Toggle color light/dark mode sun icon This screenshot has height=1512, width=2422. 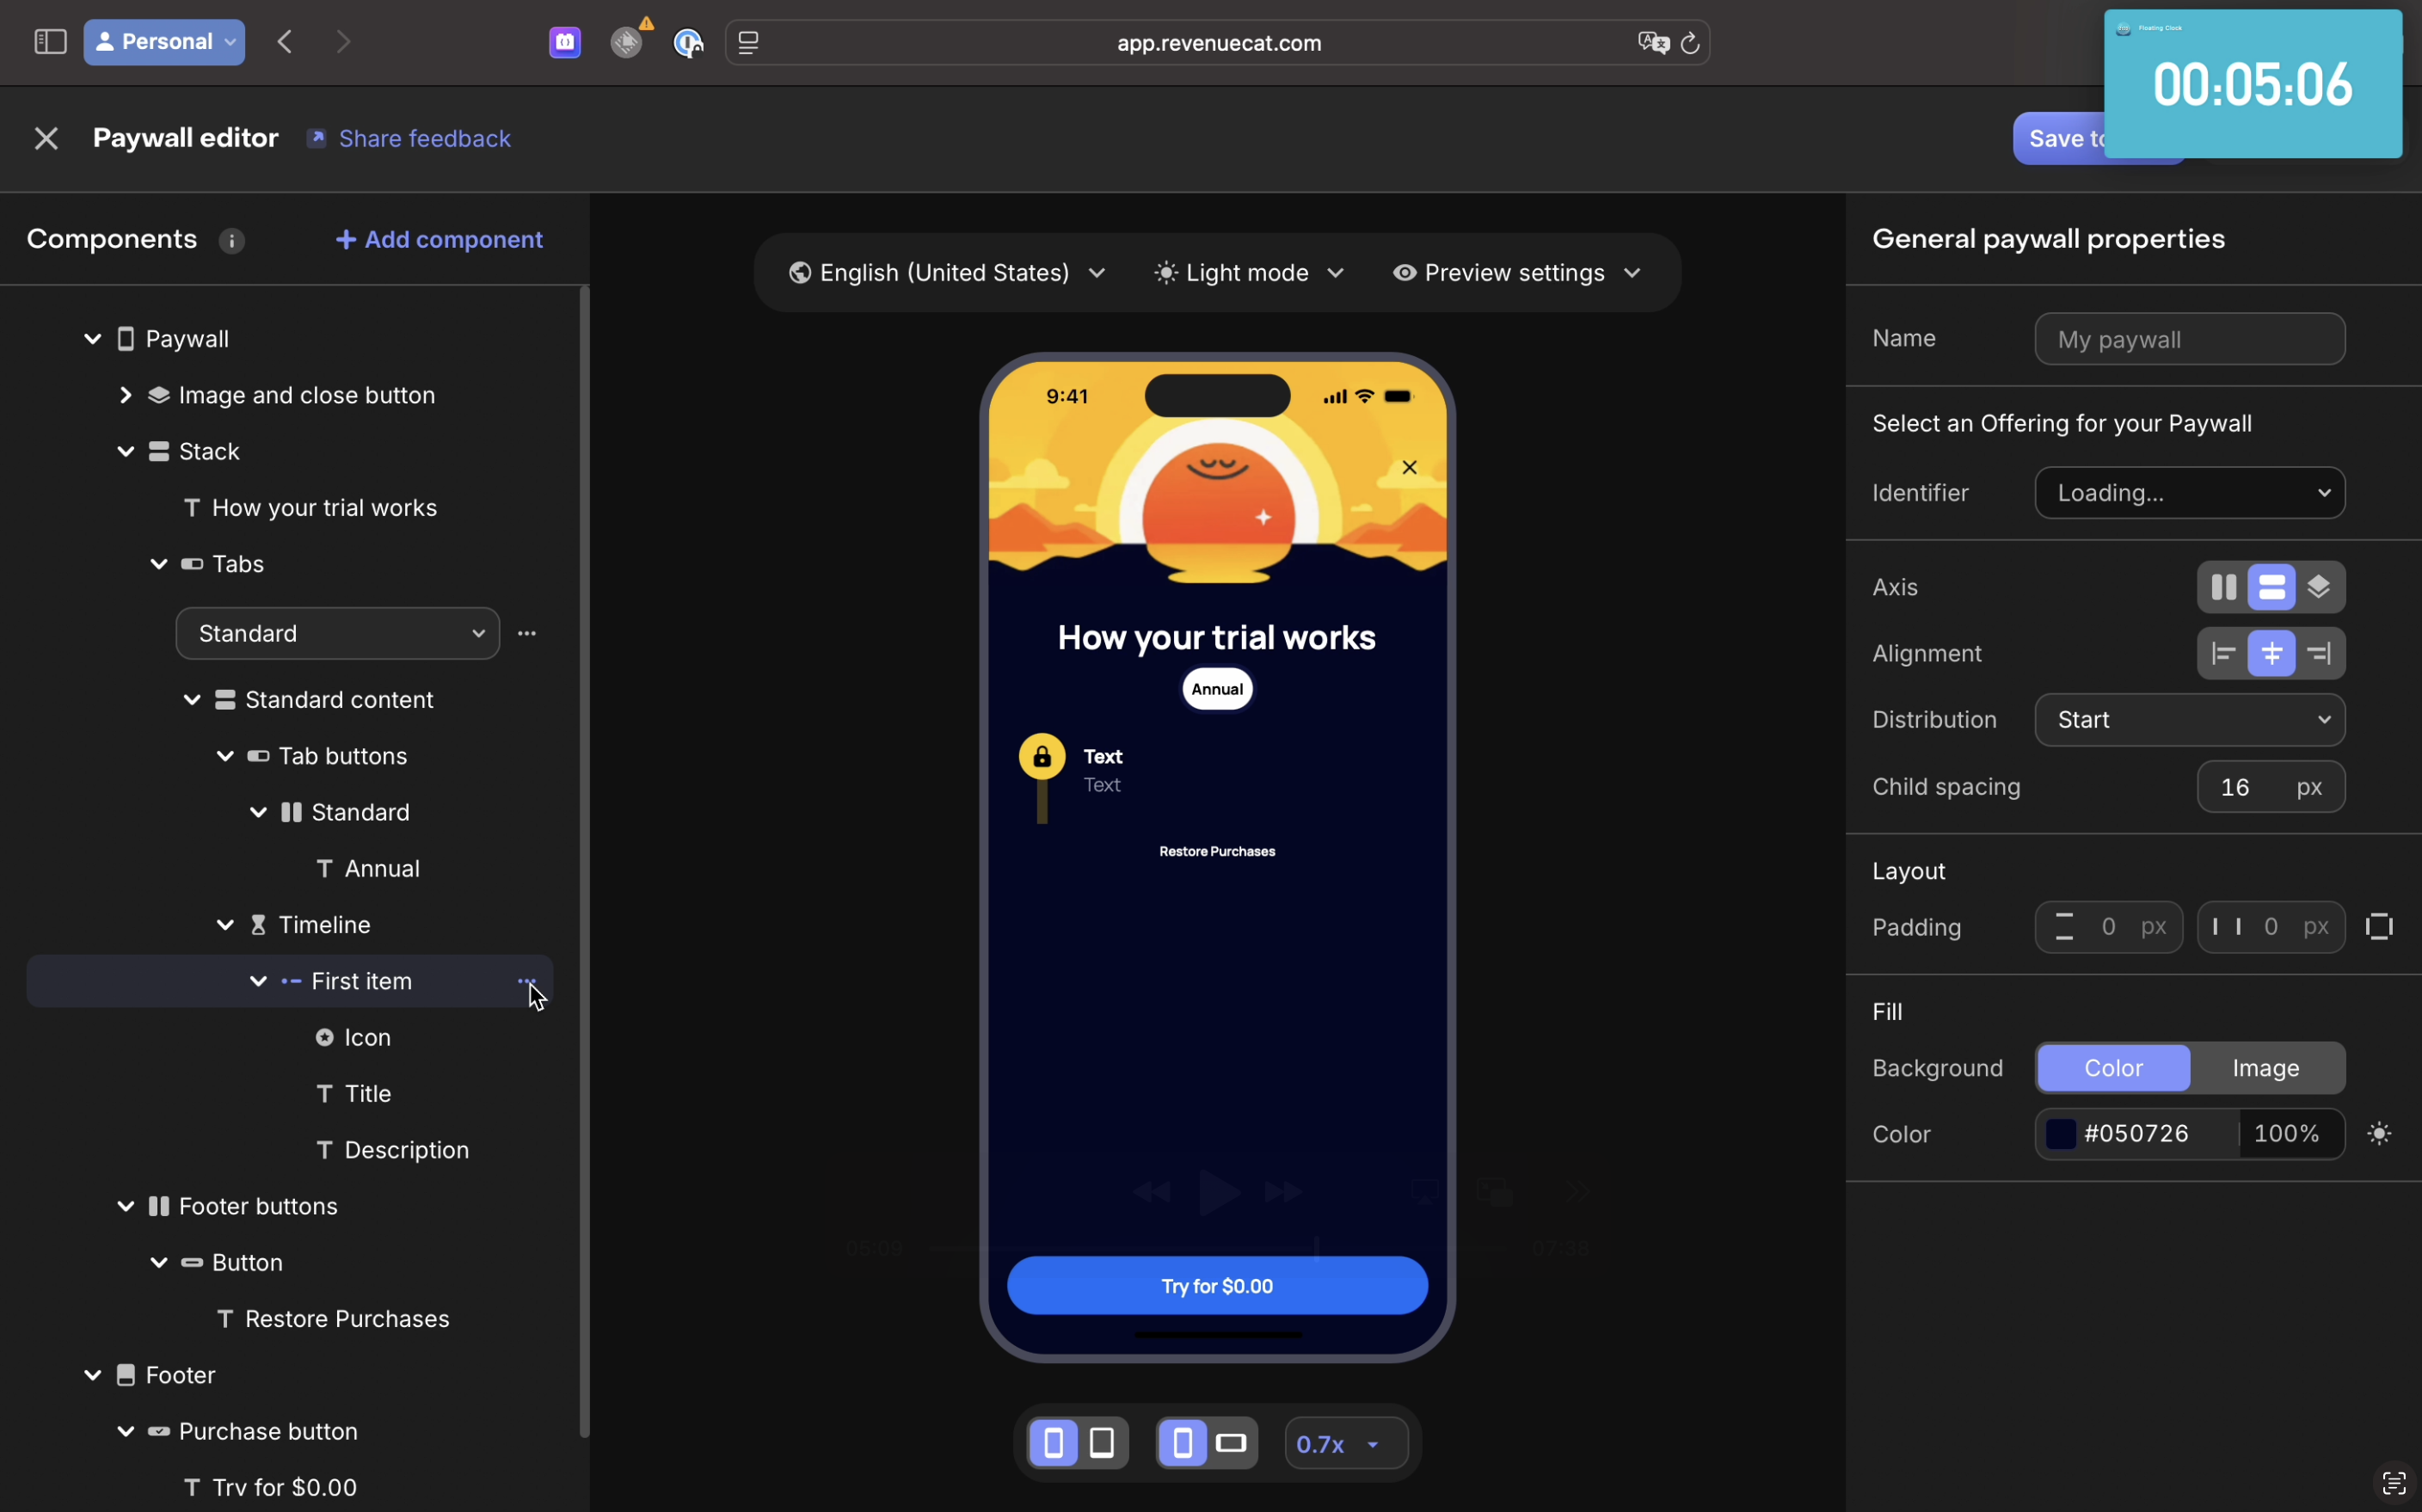pyautogui.click(x=2379, y=1133)
